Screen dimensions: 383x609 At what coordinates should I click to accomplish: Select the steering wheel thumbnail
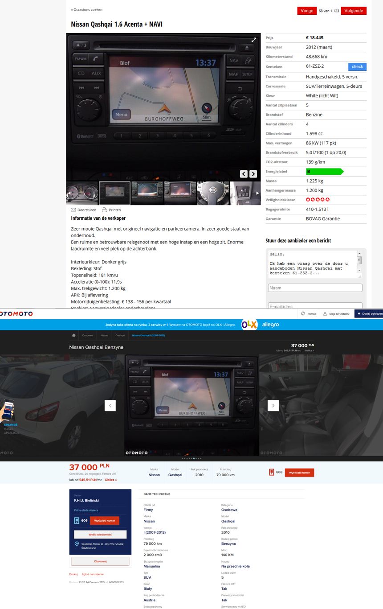point(213,193)
